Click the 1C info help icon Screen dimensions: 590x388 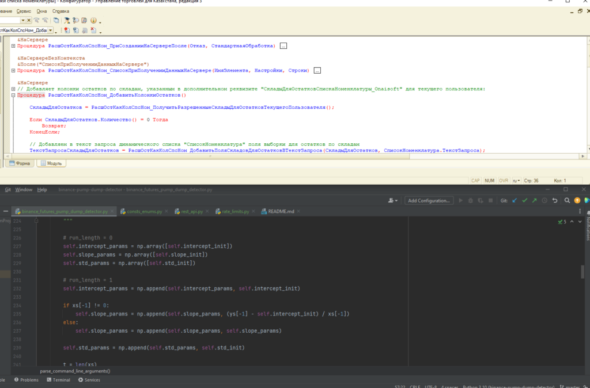click(x=93, y=20)
